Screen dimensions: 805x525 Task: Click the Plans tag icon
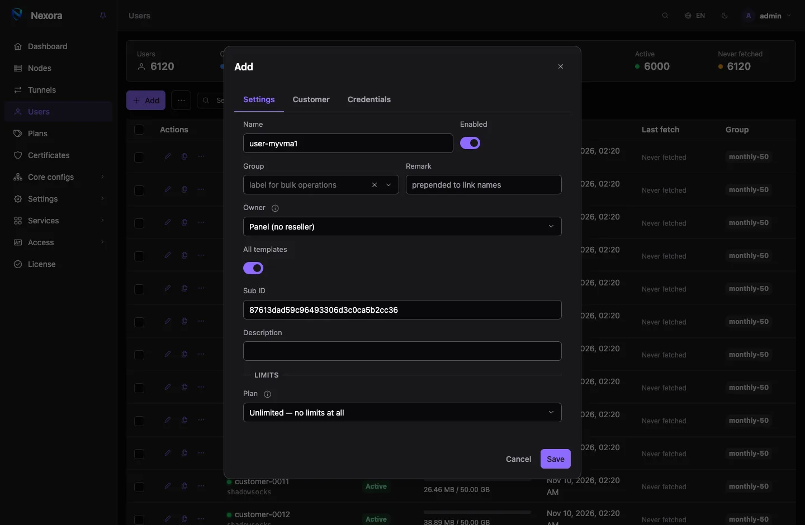coord(18,133)
